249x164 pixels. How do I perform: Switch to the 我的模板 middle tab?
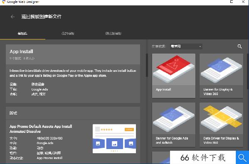point(68,34)
